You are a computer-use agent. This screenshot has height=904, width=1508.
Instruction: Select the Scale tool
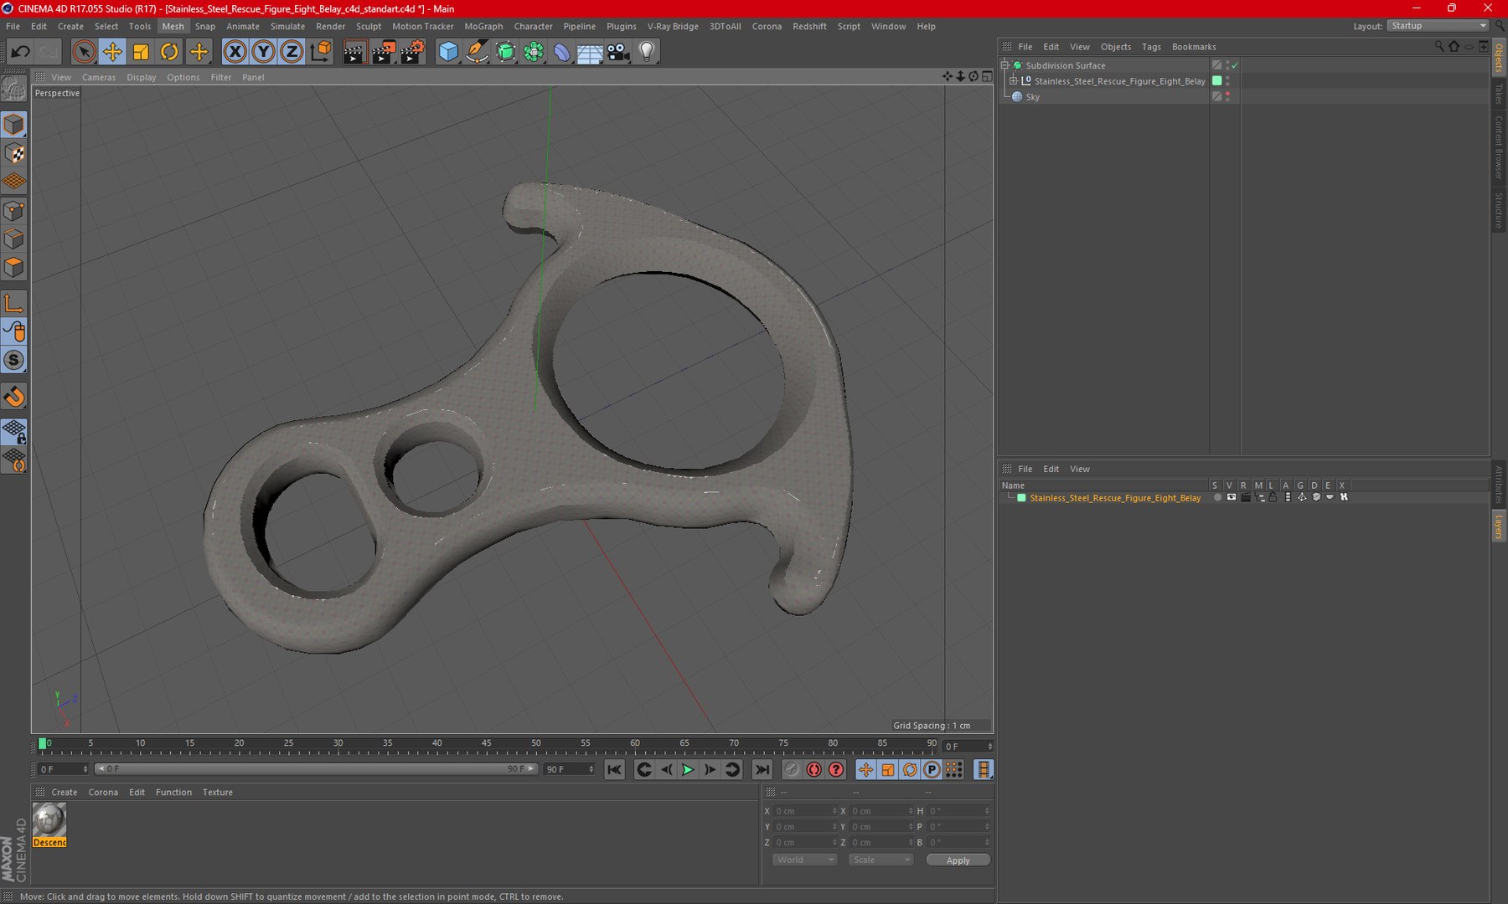141,52
